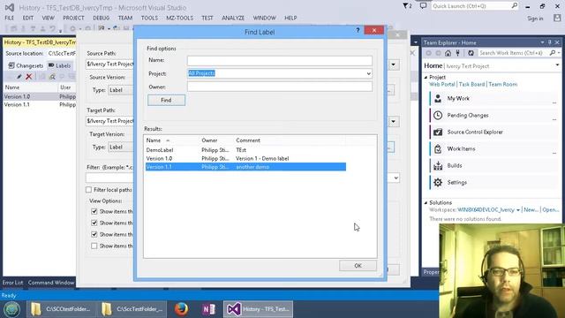The height and width of the screenshot is (318, 565).
Task: Open the Project dropdown in Find Label
Action: click(368, 73)
